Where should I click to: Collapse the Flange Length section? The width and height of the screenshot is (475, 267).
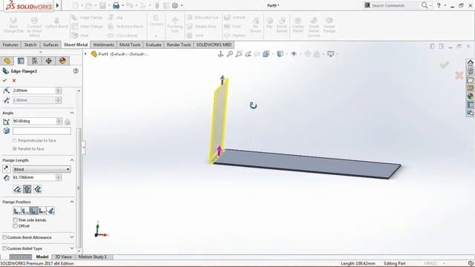pos(72,160)
